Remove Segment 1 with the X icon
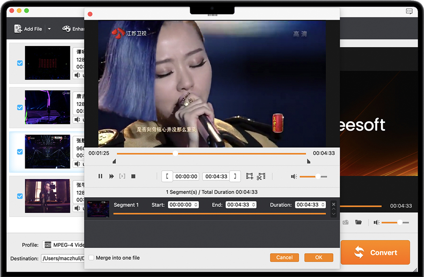Viewport: 424px width, 277px height. tap(334, 204)
